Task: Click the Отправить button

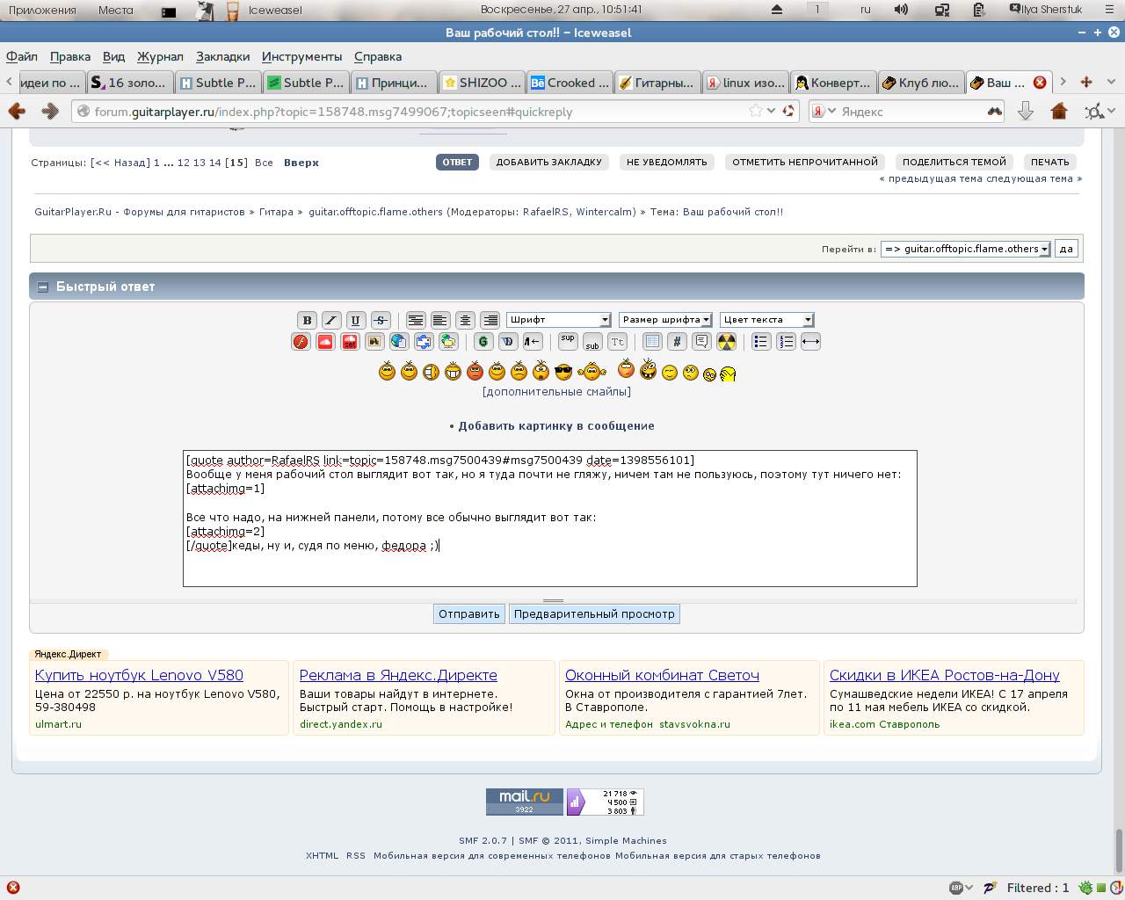Action: [468, 614]
